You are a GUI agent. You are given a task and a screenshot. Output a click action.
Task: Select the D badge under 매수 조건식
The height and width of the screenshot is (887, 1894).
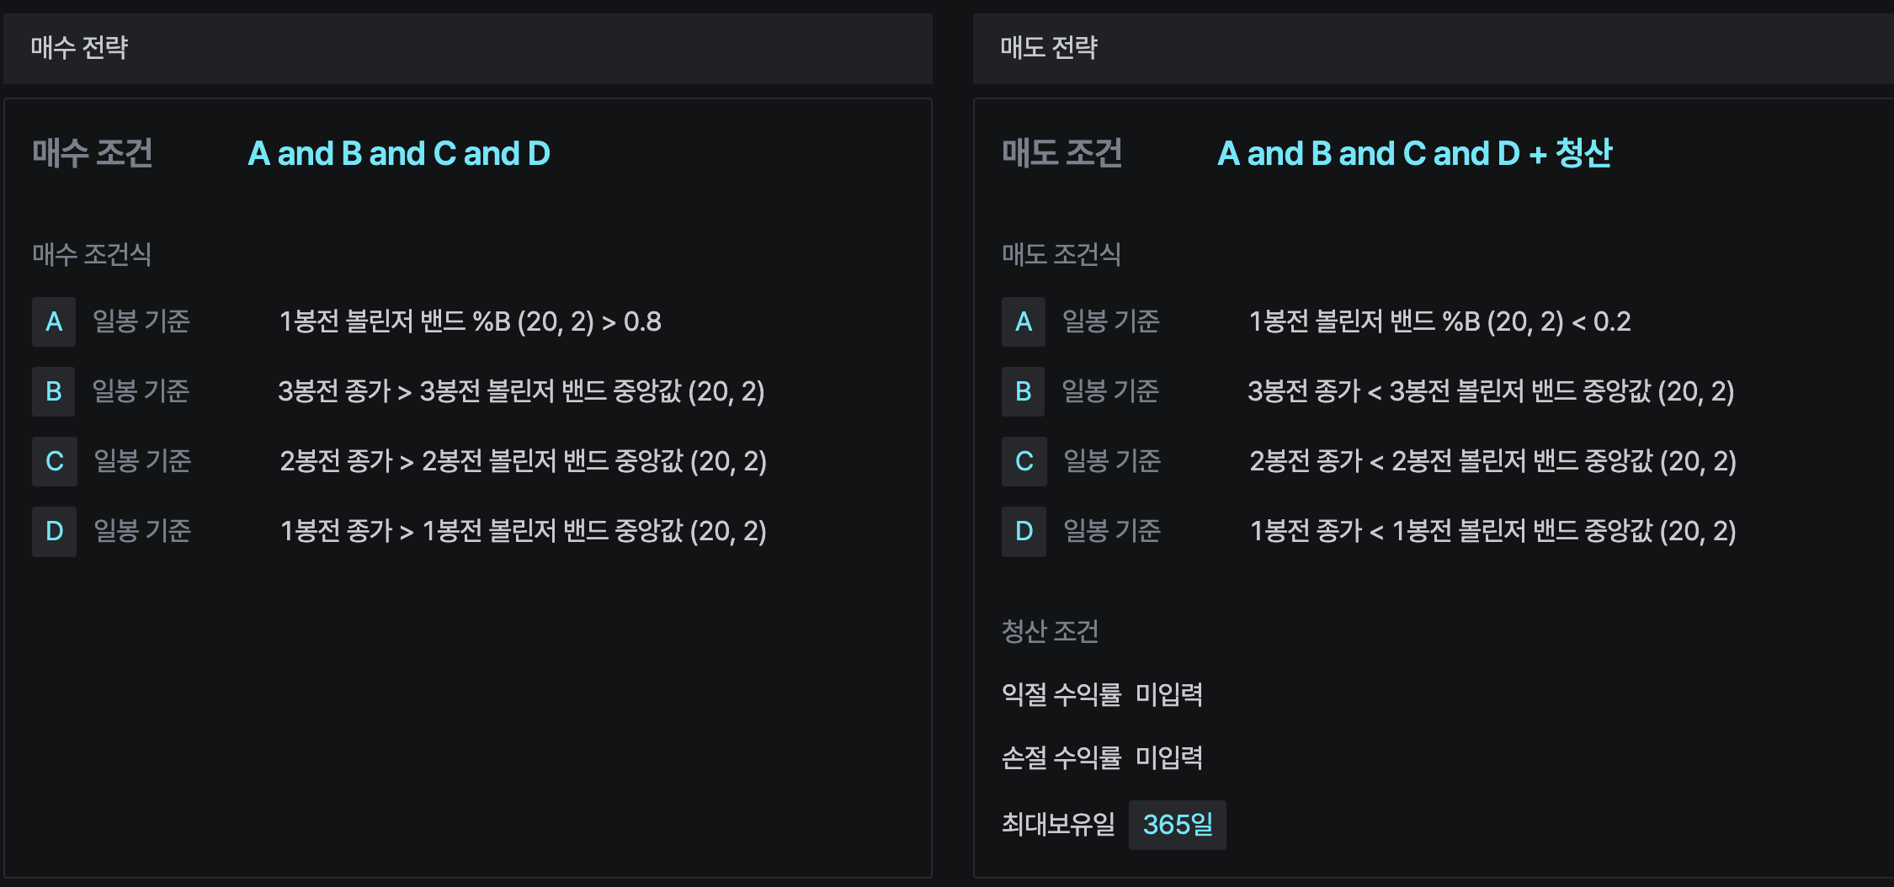54,531
